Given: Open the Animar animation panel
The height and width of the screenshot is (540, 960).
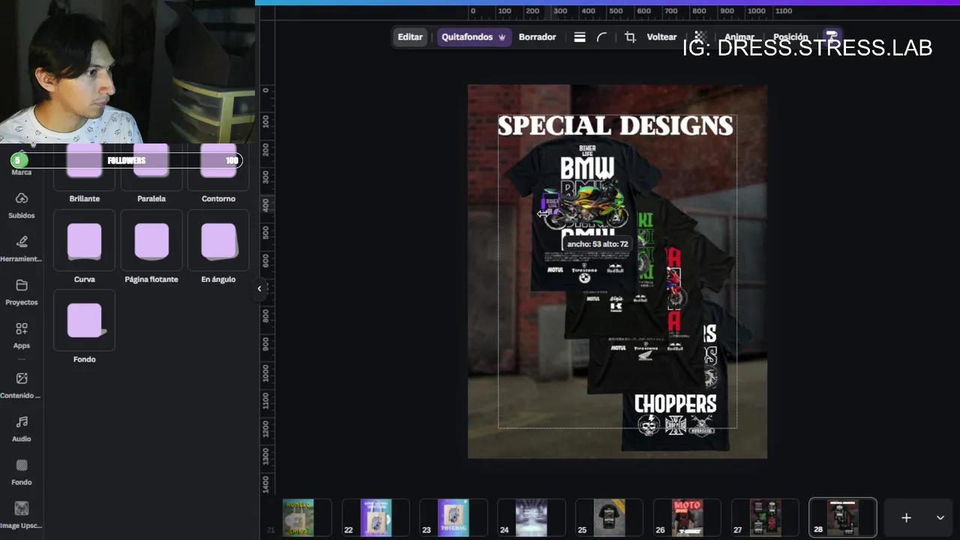Looking at the screenshot, I should tap(739, 37).
